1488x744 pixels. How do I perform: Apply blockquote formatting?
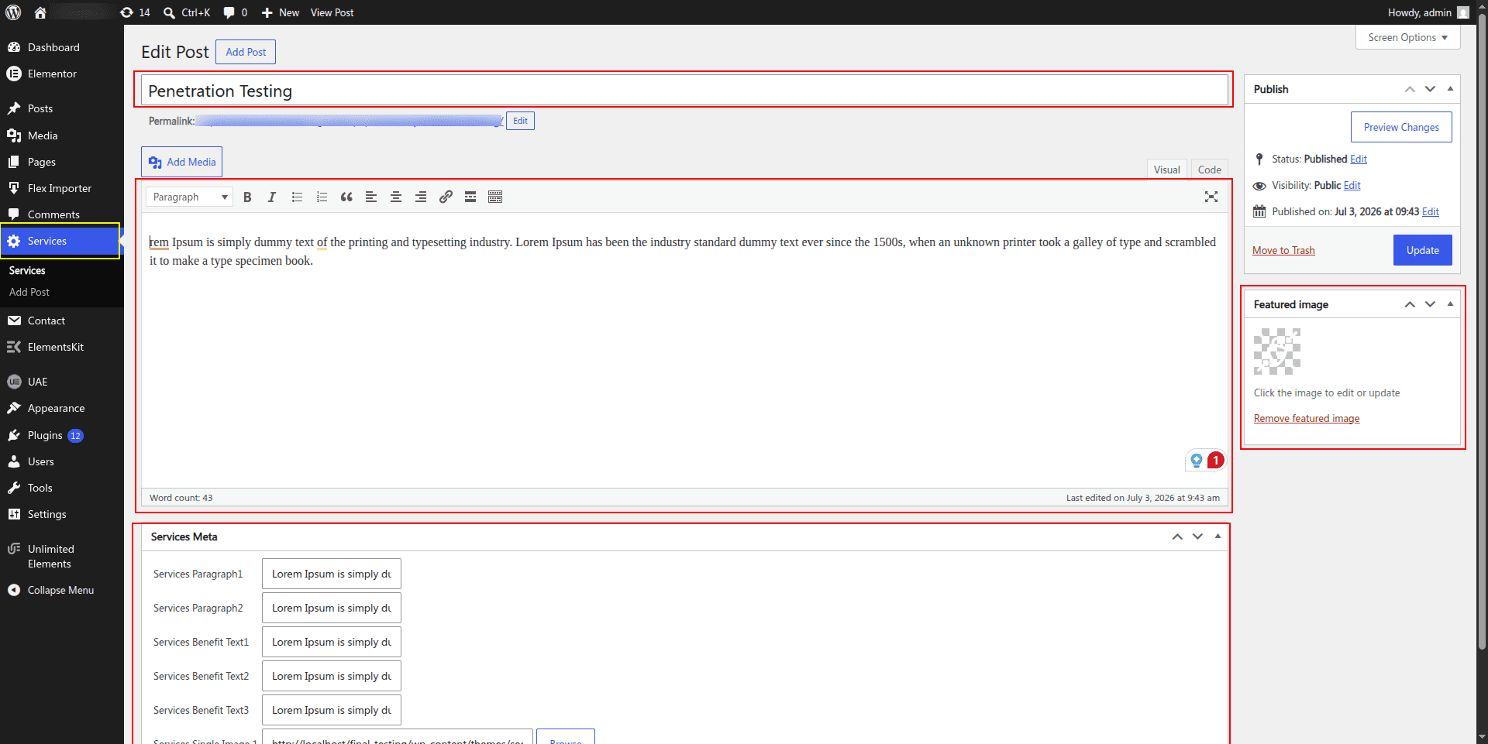pyautogui.click(x=346, y=197)
